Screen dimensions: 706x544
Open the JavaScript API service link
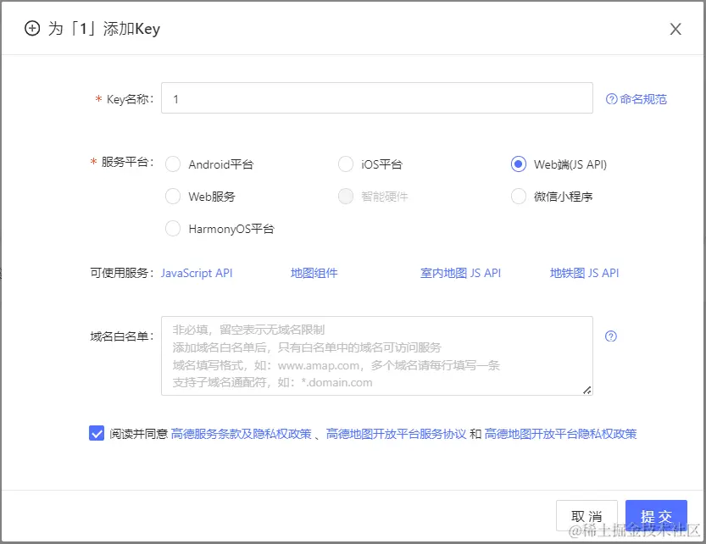point(197,273)
